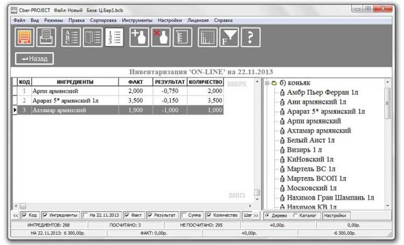Open the Правка menu
404x245 pixels.
pos(76,20)
